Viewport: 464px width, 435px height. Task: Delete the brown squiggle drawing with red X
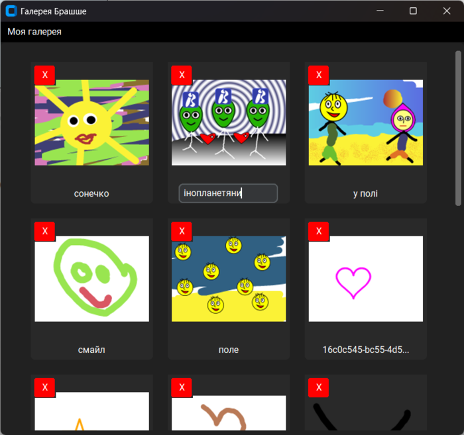click(x=182, y=387)
